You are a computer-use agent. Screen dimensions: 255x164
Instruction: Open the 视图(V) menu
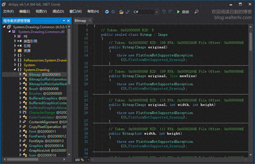click(41, 11)
